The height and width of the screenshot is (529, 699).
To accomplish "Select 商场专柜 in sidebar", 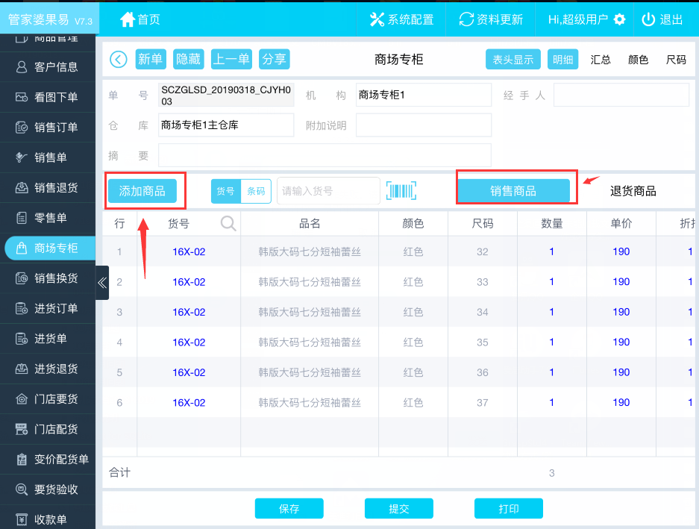I will tap(50, 248).
